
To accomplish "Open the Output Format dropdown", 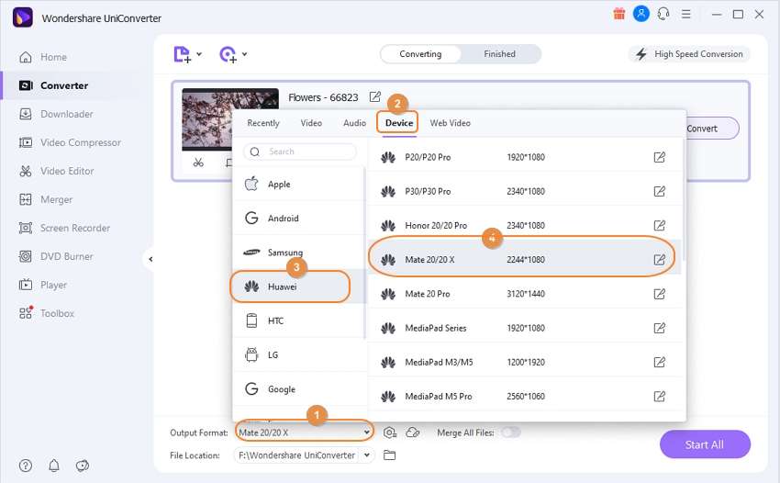I will pos(304,432).
